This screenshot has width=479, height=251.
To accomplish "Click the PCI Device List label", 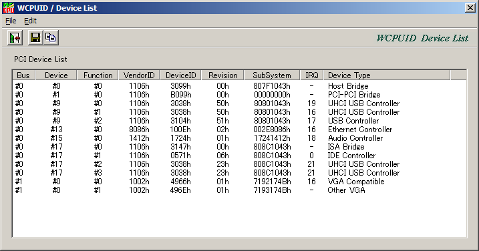I will [x=41, y=59].
